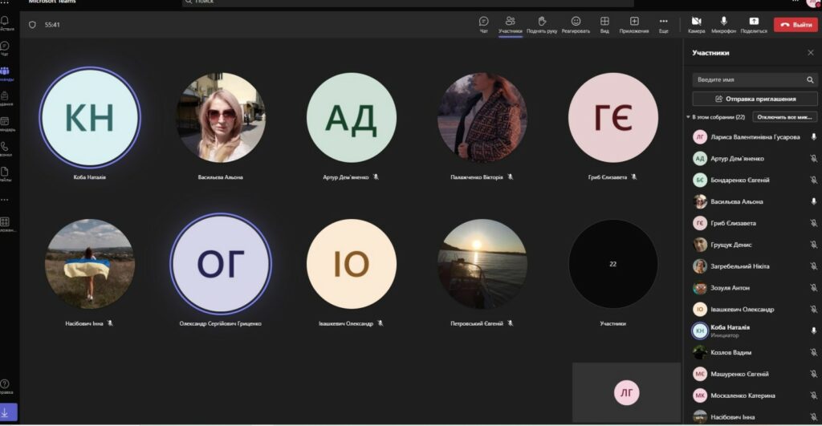
Task: Open Calls in left sidebar
Action: [6, 148]
